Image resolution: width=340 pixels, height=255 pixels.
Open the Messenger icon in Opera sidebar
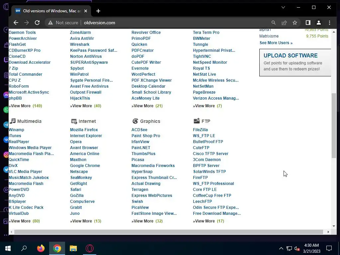click(6, 95)
